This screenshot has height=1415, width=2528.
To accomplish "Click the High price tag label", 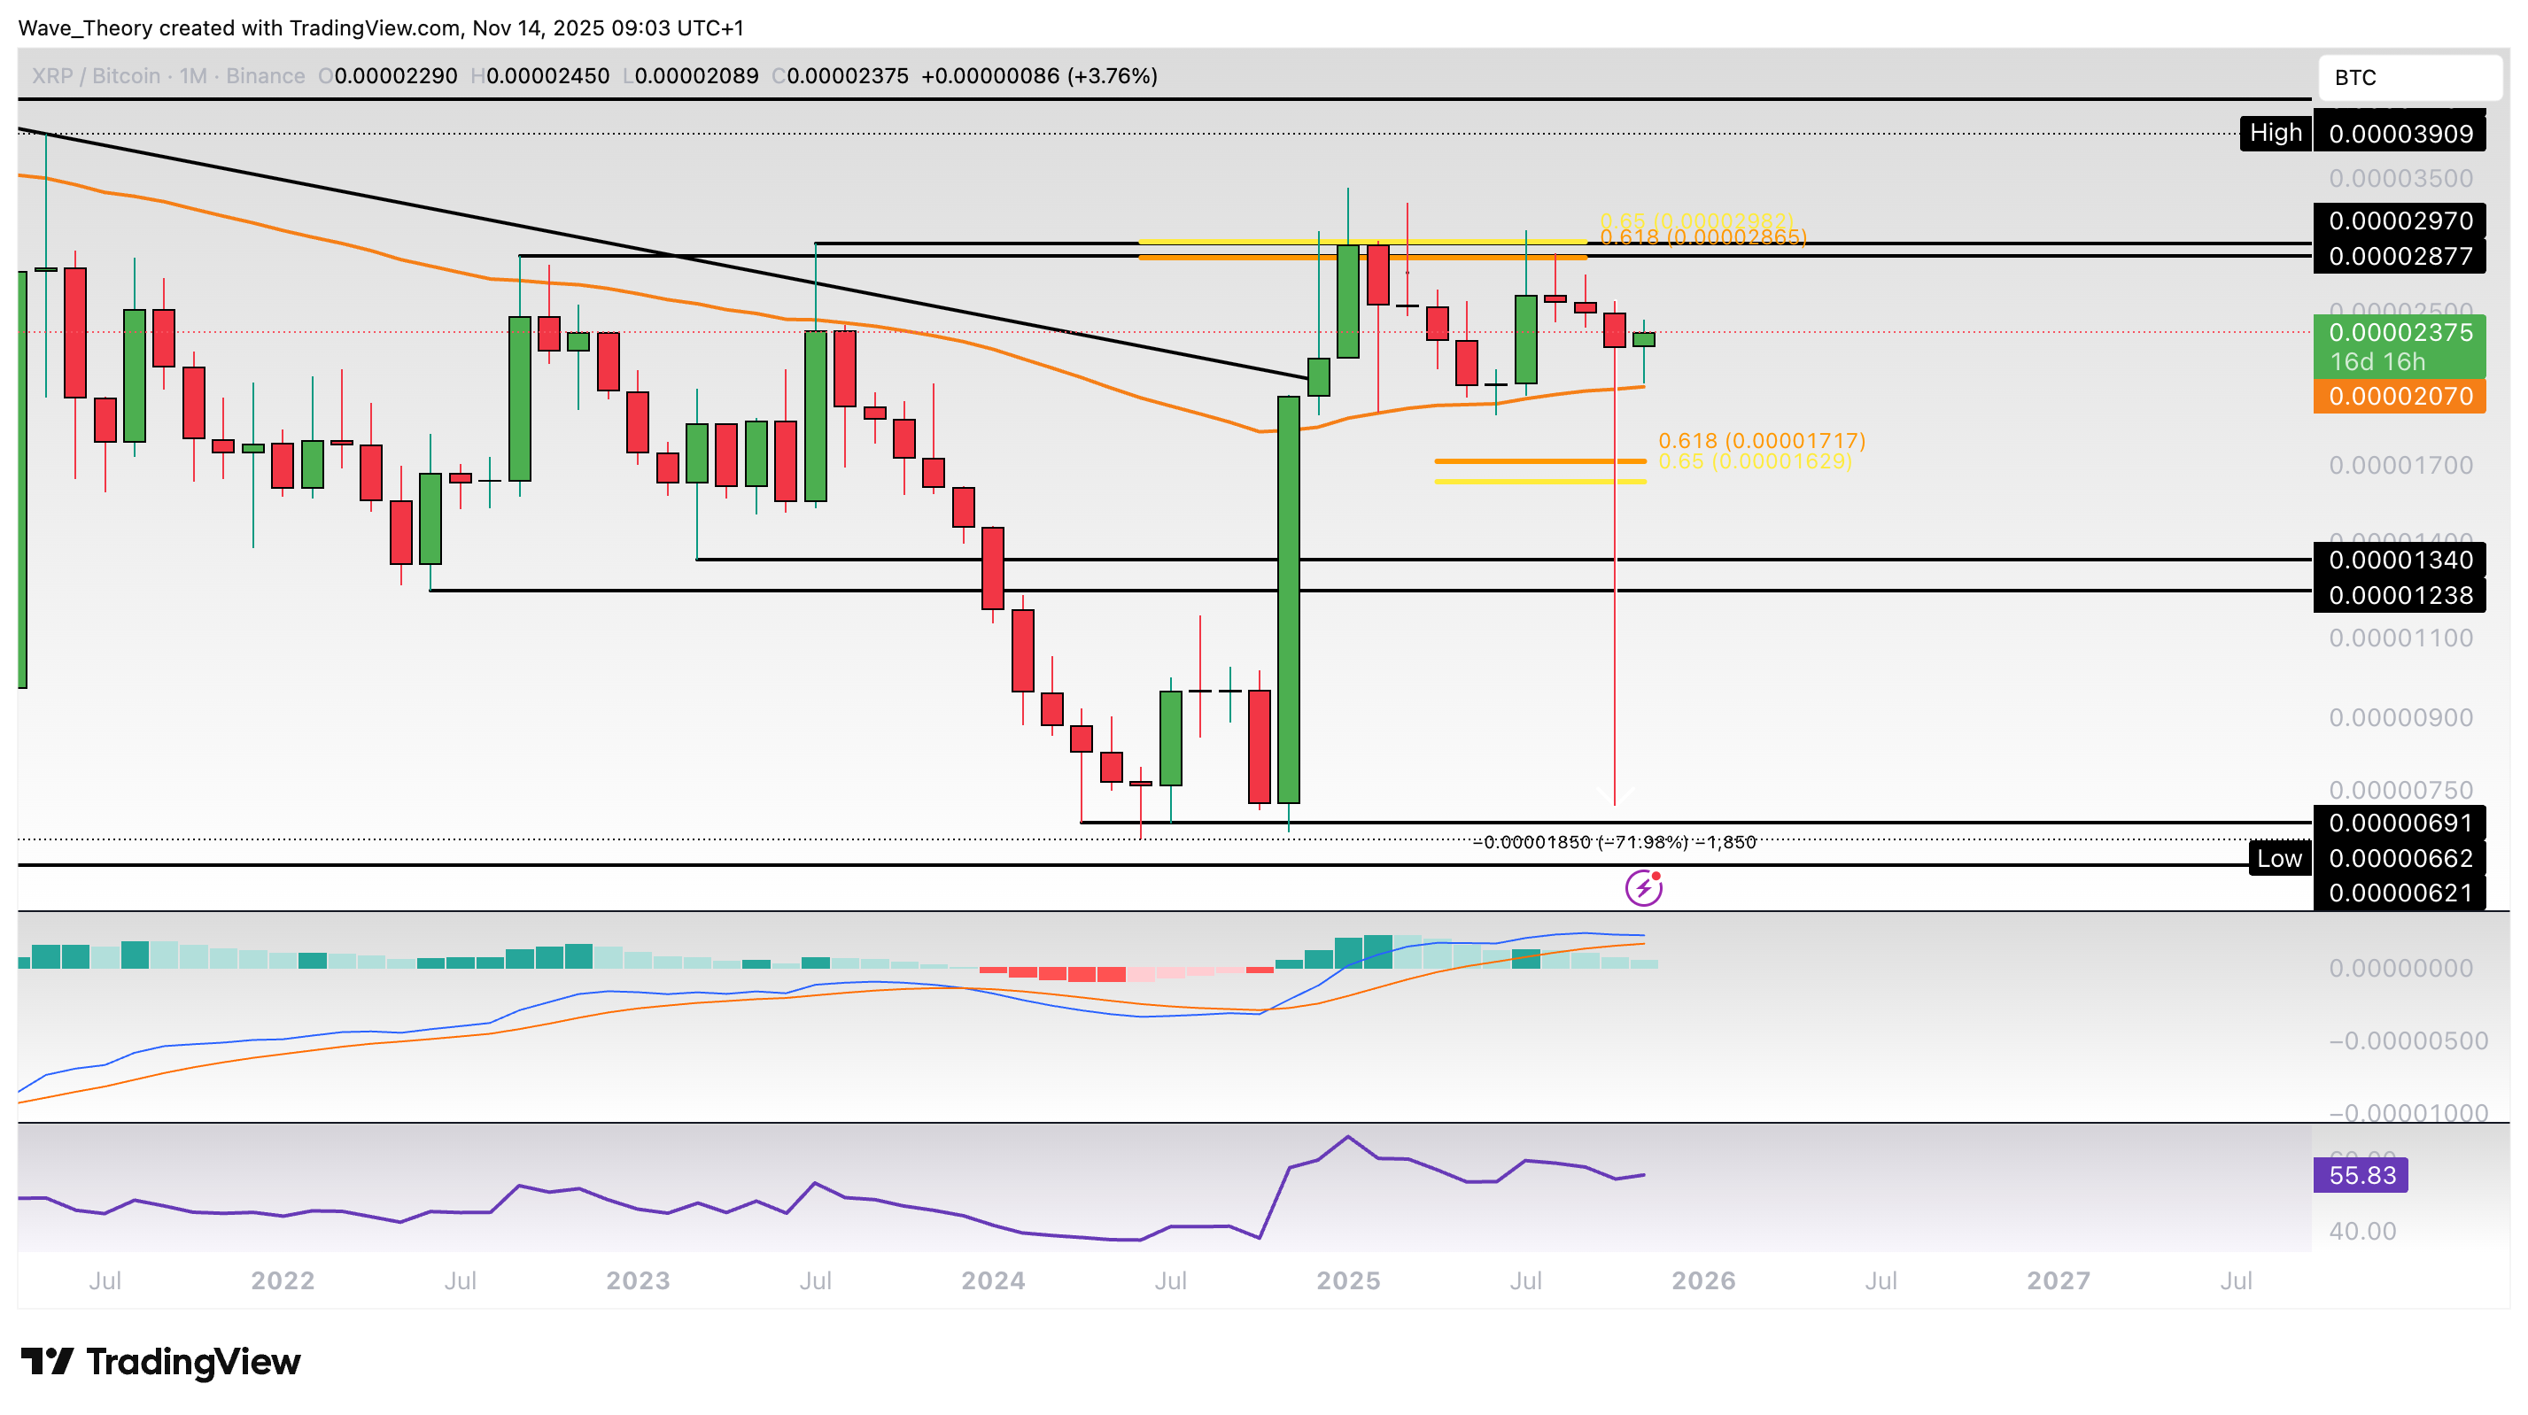I will pos(2275,133).
